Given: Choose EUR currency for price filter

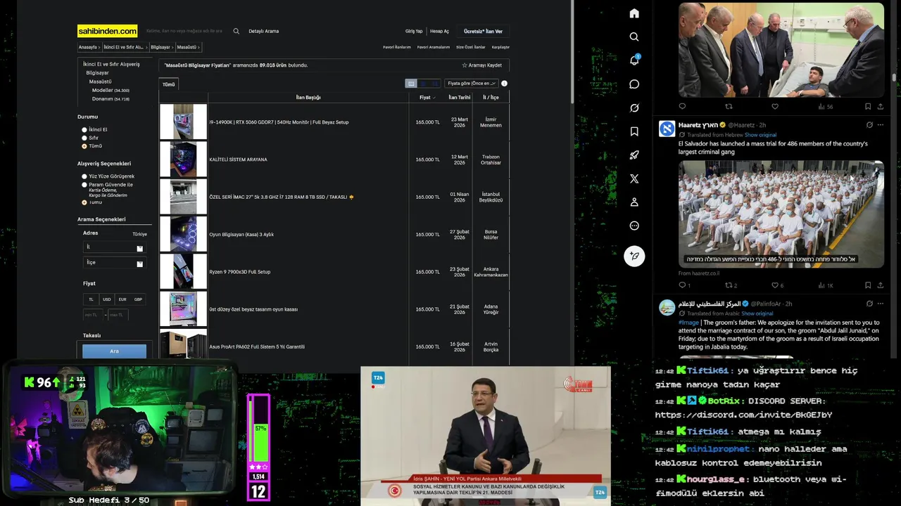Looking at the screenshot, I should 122,299.
